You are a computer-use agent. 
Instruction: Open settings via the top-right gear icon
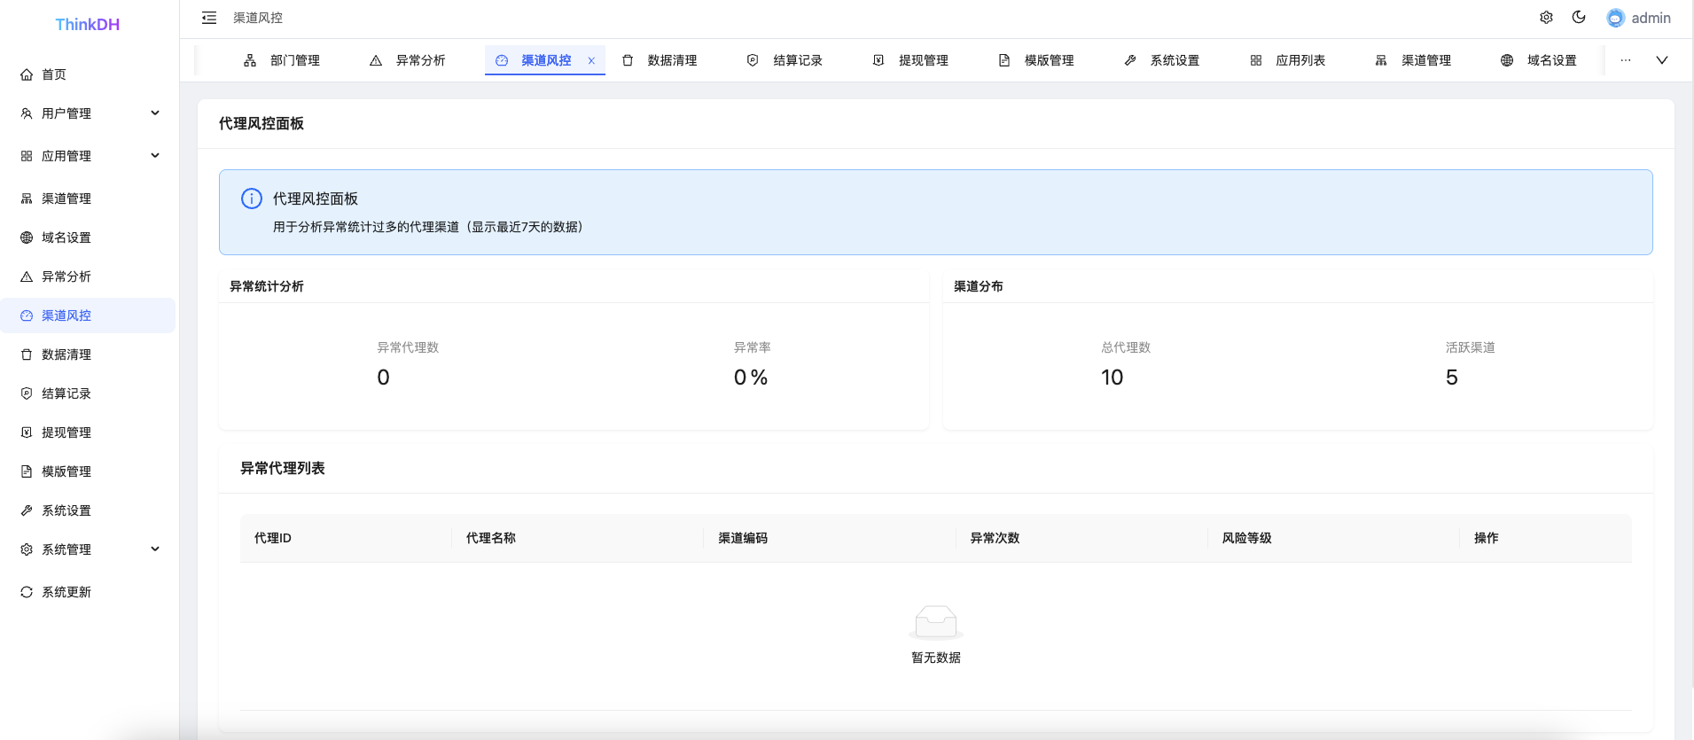point(1546,18)
